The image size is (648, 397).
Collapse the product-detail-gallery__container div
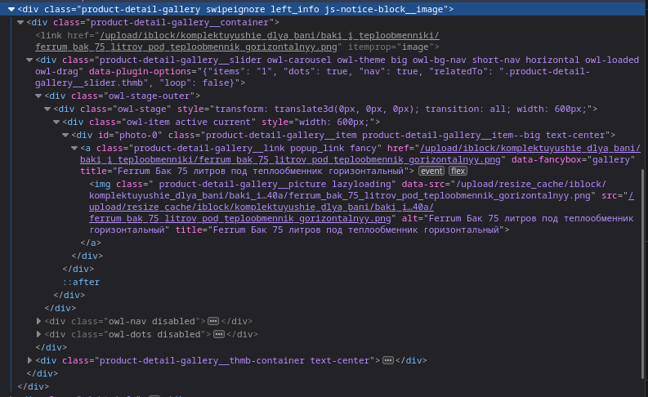point(20,22)
